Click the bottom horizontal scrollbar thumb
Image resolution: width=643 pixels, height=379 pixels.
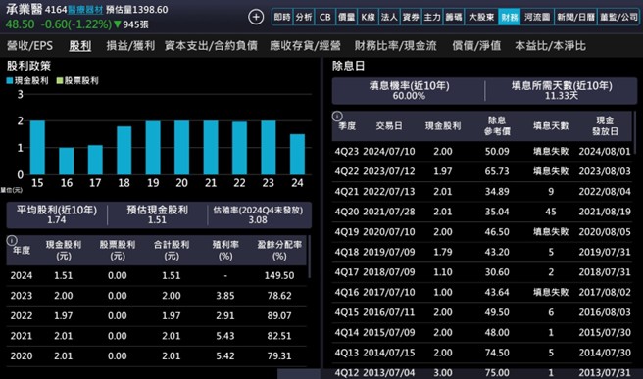click(299, 374)
